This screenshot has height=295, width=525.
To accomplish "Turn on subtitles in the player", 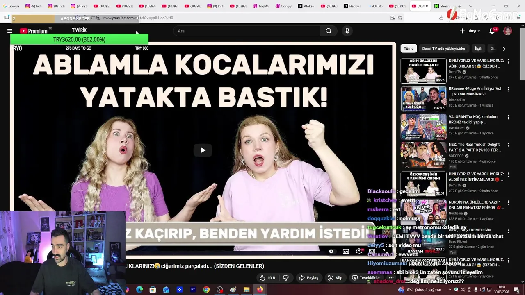I will (346, 251).
